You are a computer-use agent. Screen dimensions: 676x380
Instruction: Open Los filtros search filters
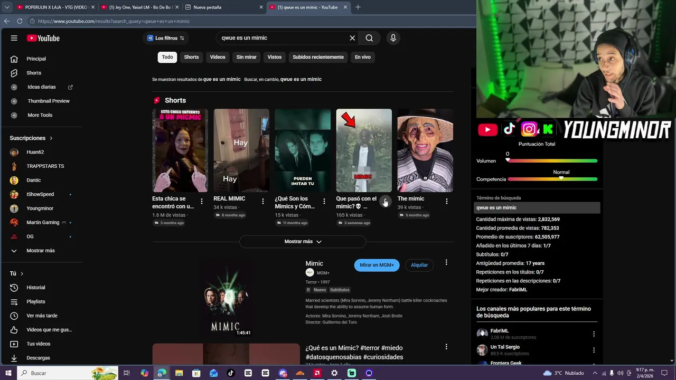pyautogui.click(x=166, y=38)
